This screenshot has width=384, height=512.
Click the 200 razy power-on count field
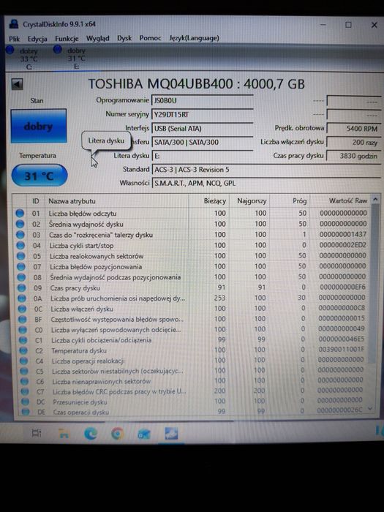354,143
